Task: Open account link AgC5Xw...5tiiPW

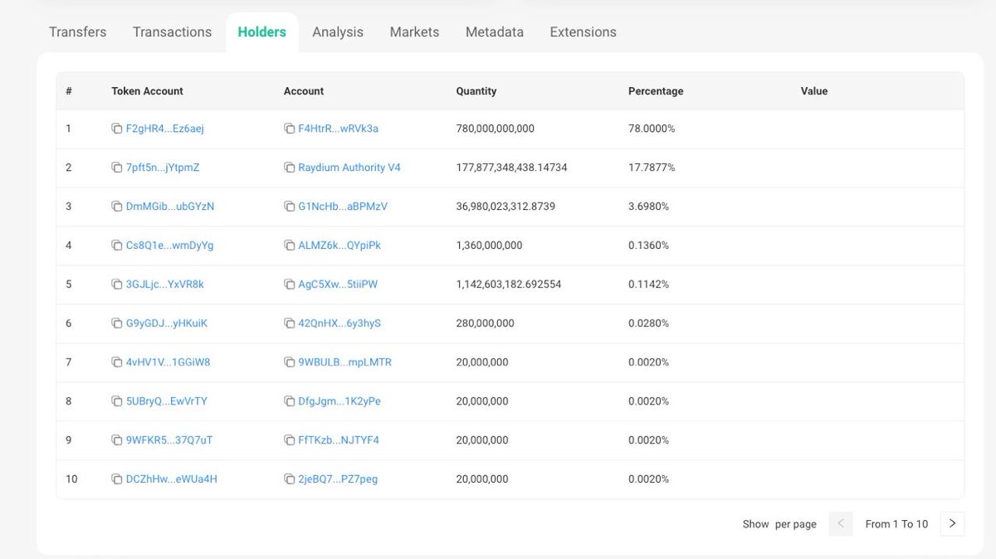Action: click(x=338, y=284)
